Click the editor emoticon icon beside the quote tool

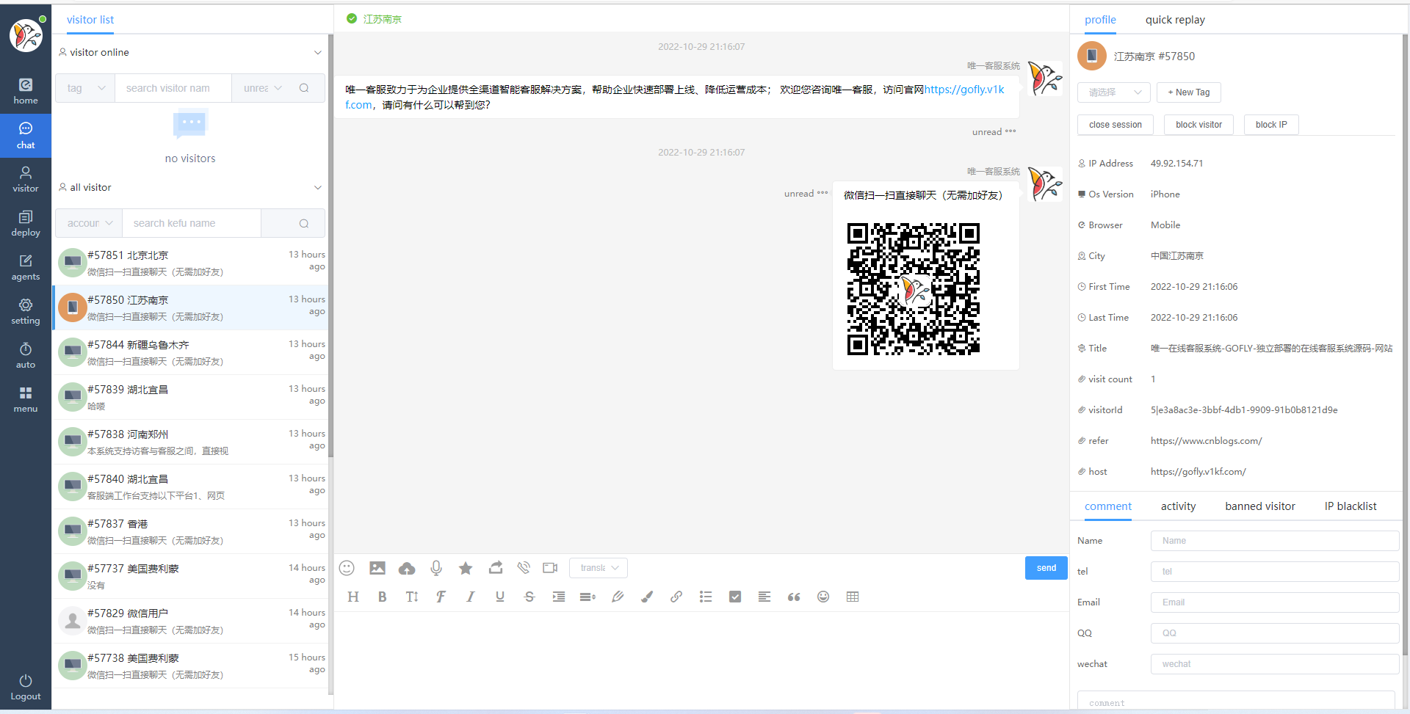coord(823,597)
